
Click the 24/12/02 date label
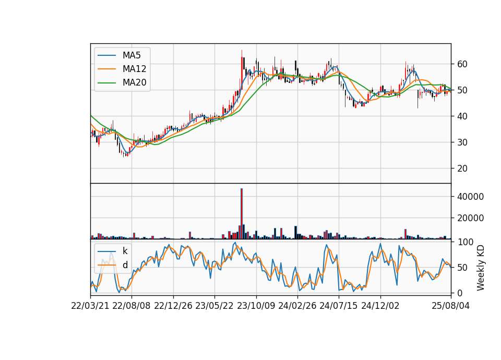380,306
